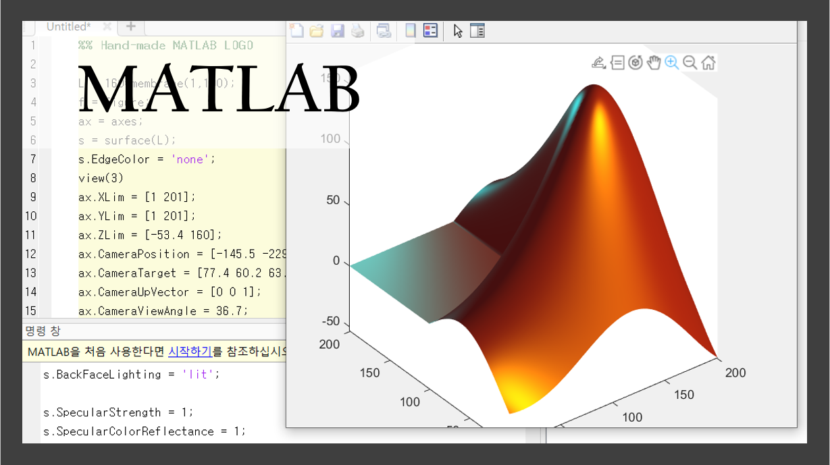Viewport: 830px width, 465px height.
Task: Click the line starting with "ax.CameraTarget"
Action: point(182,273)
